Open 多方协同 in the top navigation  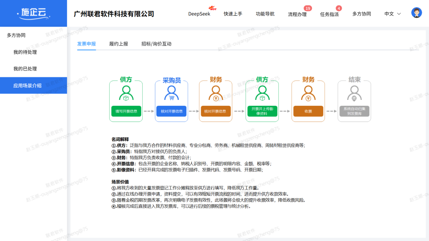pyautogui.click(x=361, y=14)
